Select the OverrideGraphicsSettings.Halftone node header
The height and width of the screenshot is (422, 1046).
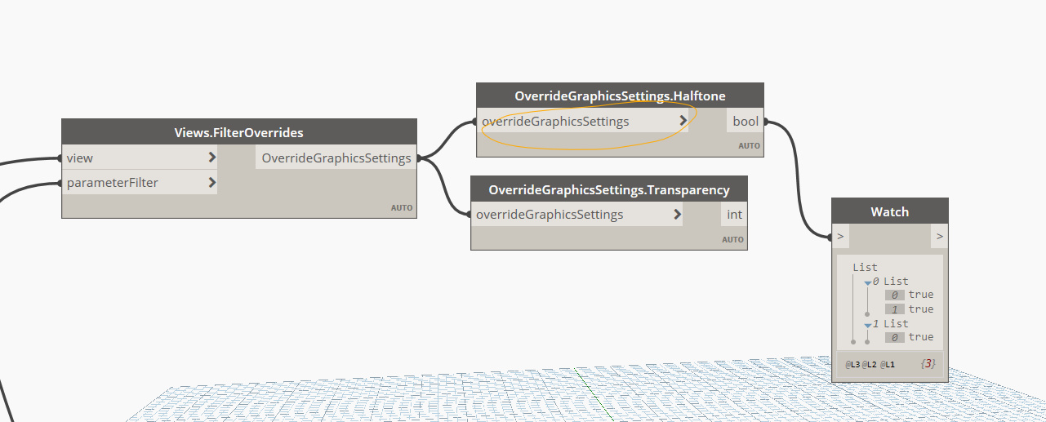620,96
